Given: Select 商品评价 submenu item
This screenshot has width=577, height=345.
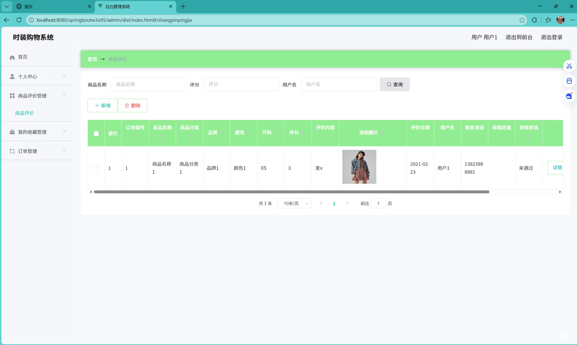Looking at the screenshot, I should 25,113.
